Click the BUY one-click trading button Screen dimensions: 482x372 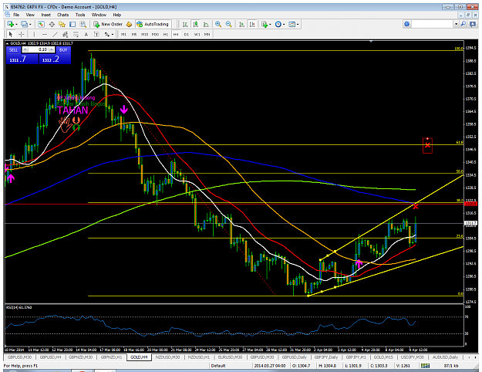63,50
